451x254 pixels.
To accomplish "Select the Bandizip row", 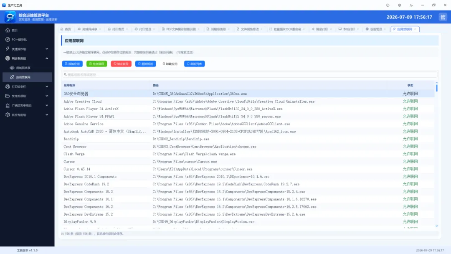I will click(x=248, y=139).
